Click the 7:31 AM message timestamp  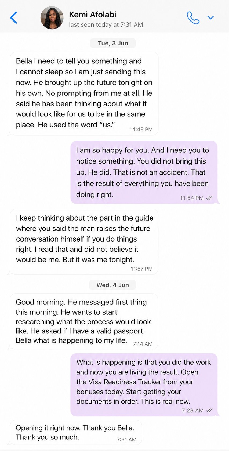[126, 439]
